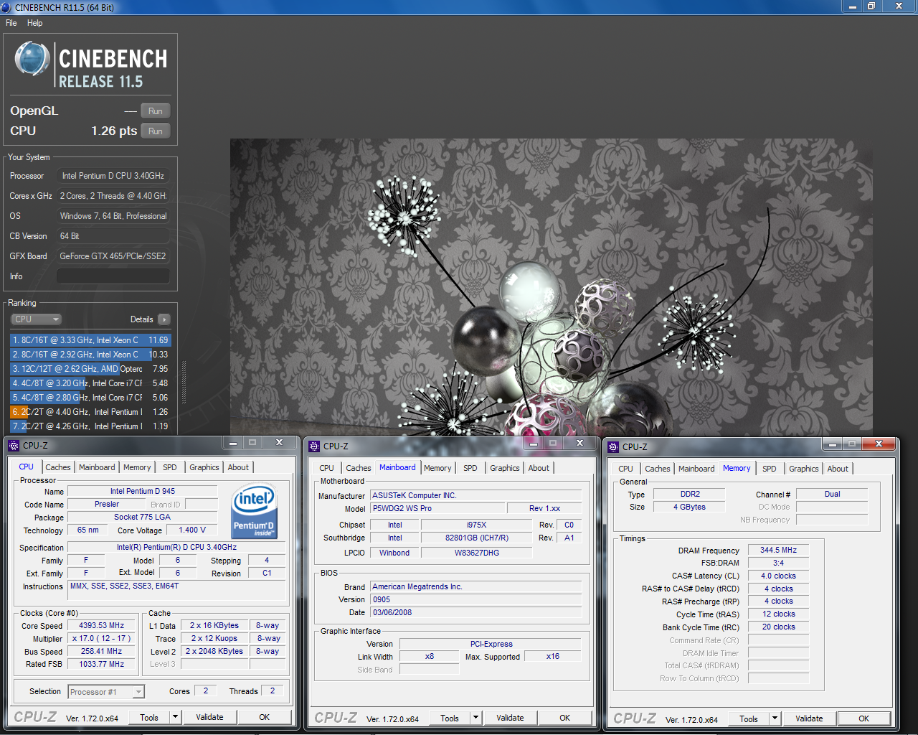Click the Info input field
This screenshot has width=918, height=735.
coord(113,276)
